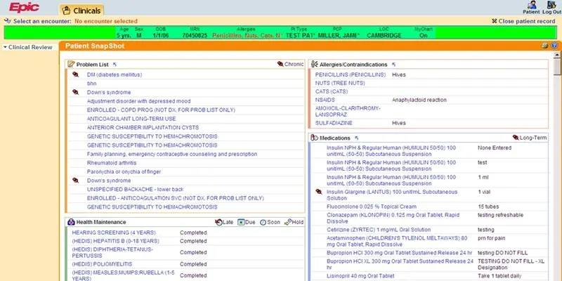Open the AMOXICIL-CLARITHROMY-LANSOPRAZ allergy
Screen dimensions: 562x281
348,112
